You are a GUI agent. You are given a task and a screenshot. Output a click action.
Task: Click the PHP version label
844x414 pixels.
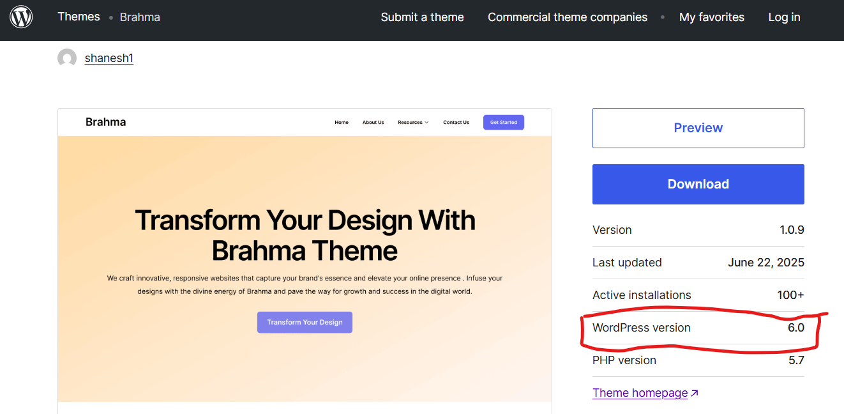[624, 360]
